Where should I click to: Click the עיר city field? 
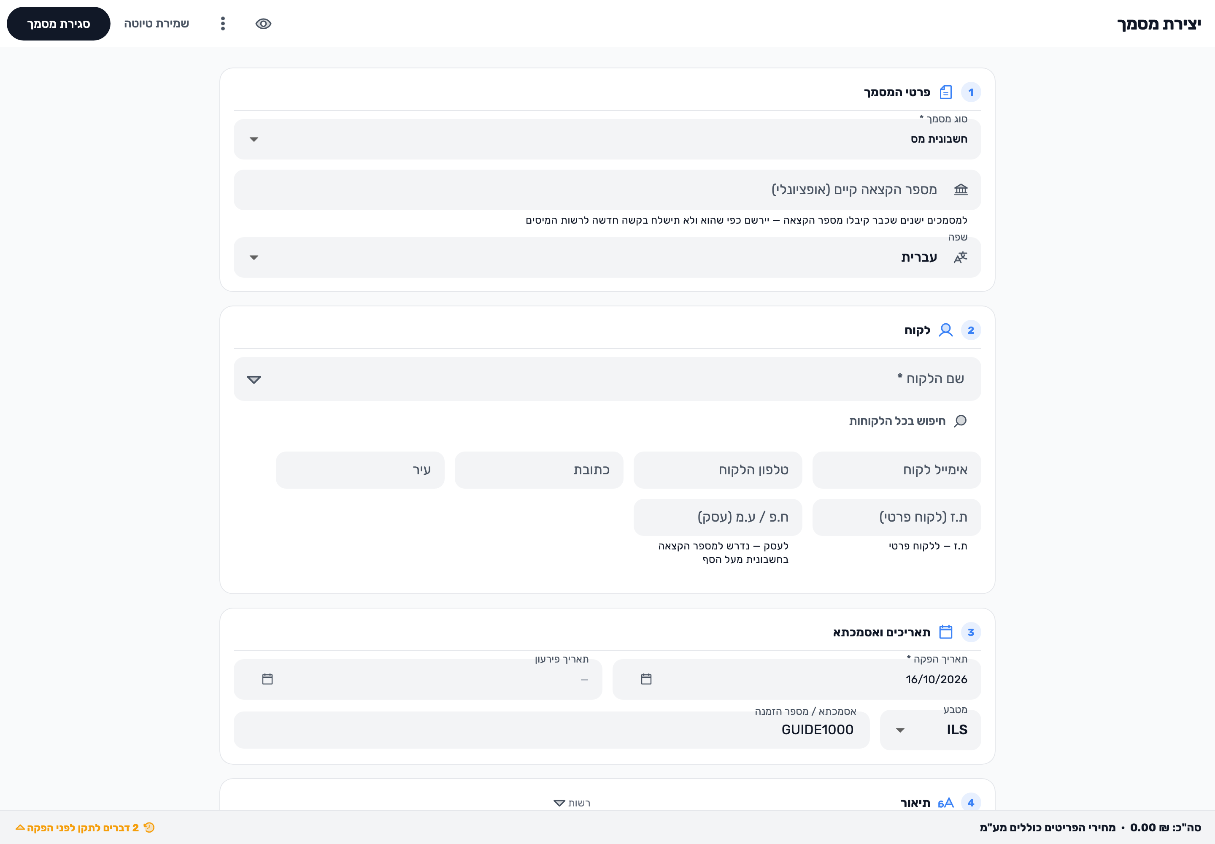click(x=360, y=470)
